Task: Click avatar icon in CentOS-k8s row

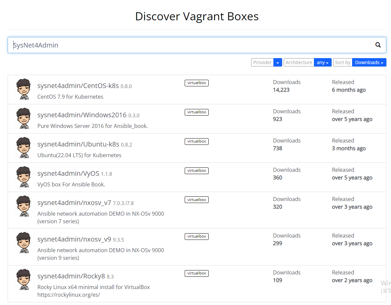Action: [x=24, y=89]
